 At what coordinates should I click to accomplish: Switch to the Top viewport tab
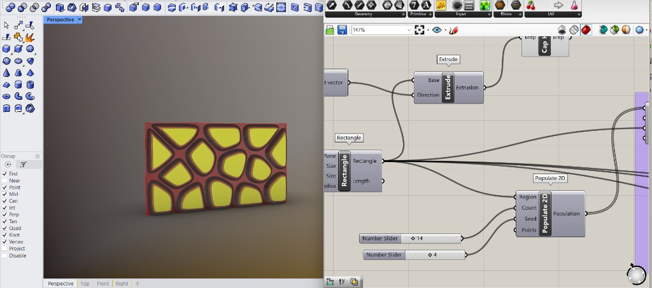tap(85, 284)
